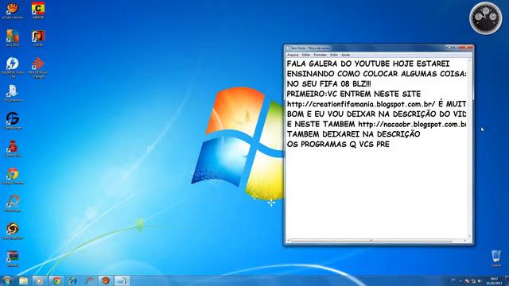Open the red bottle desktop shortcut
This screenshot has width=509, height=286.
pyautogui.click(x=13, y=149)
